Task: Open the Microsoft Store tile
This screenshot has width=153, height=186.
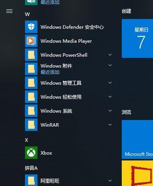Action: [137, 139]
